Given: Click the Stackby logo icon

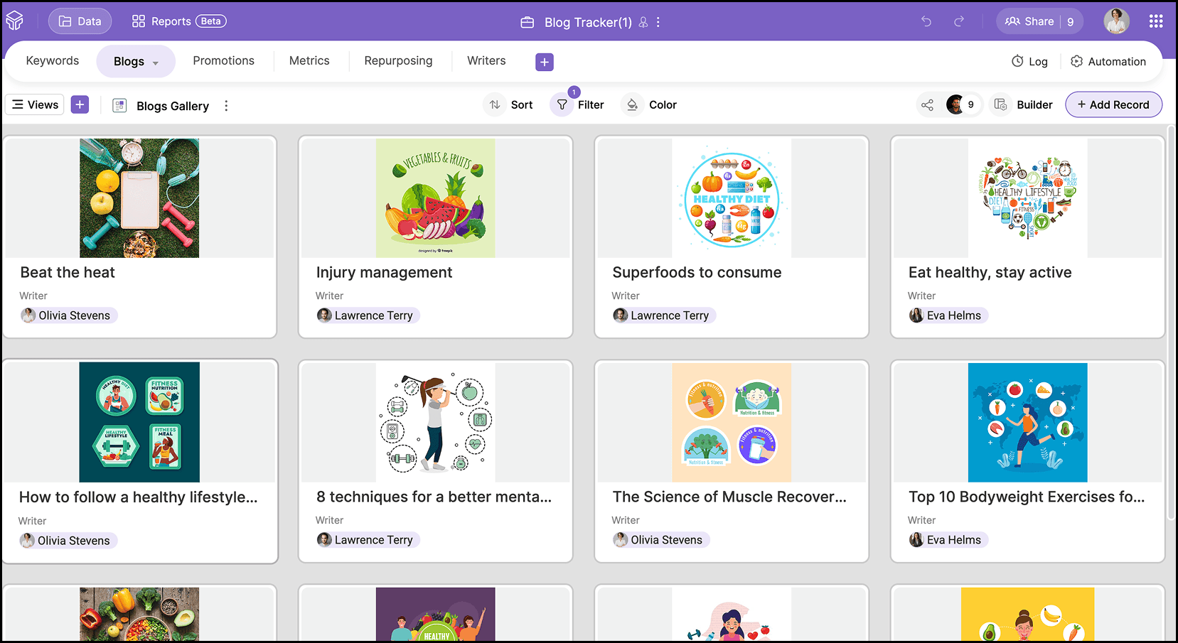Looking at the screenshot, I should tap(15, 21).
